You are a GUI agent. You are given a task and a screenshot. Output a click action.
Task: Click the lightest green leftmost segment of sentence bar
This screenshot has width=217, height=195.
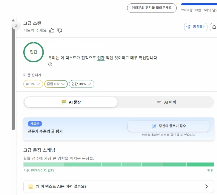(30, 165)
